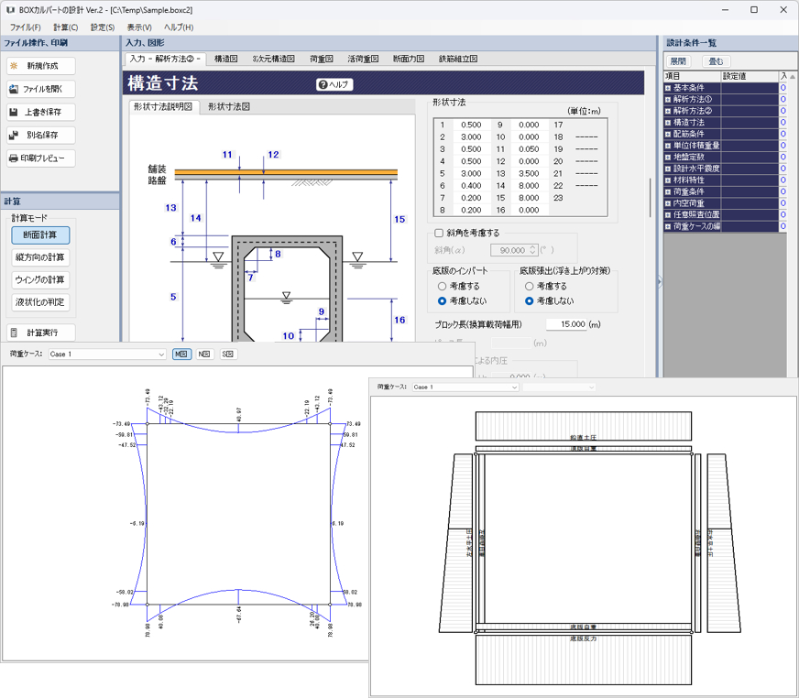
Task: Click the 印刷プレビュー printer icon
Action: pos(14,158)
